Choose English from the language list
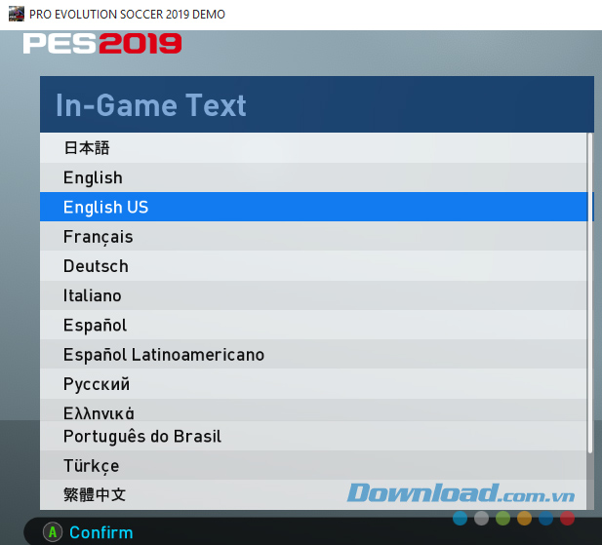The height and width of the screenshot is (545, 602). (x=313, y=177)
